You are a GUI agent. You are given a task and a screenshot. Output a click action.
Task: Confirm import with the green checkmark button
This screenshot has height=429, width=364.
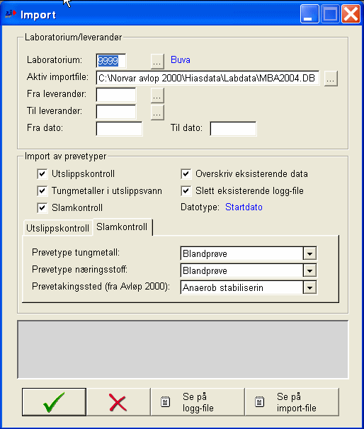(x=55, y=401)
